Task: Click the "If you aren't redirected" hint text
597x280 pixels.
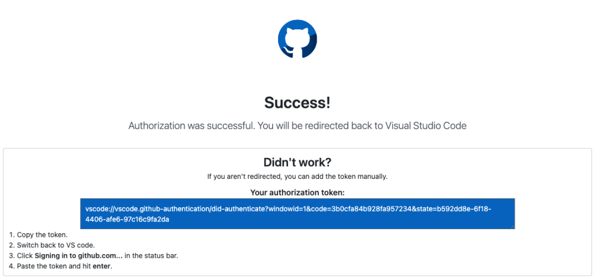Action: click(297, 177)
